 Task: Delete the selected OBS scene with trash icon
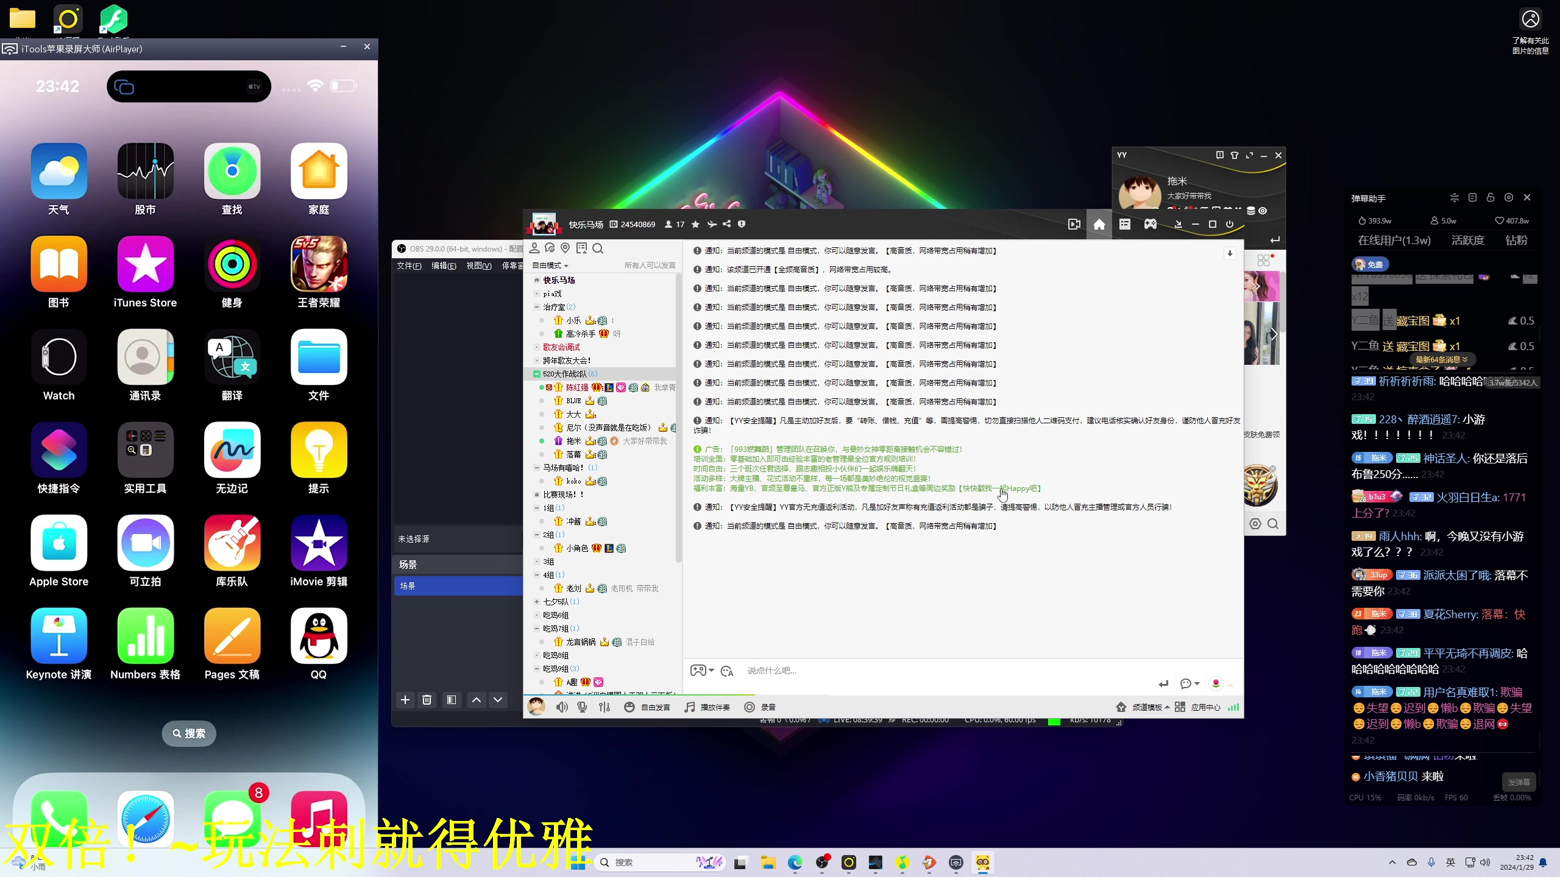click(x=427, y=700)
